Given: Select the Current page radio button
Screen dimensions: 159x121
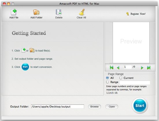Looking at the screenshot, I should [121, 78].
